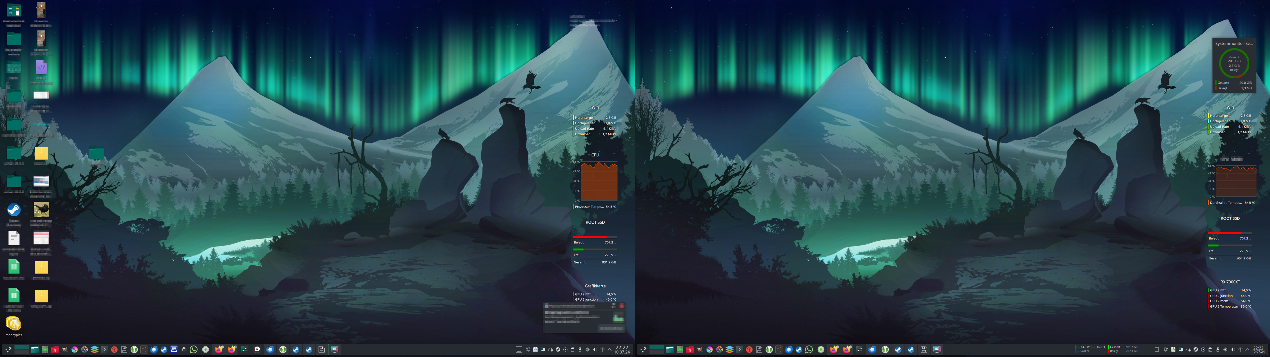Open the purple code file on the desktop

coord(41,67)
